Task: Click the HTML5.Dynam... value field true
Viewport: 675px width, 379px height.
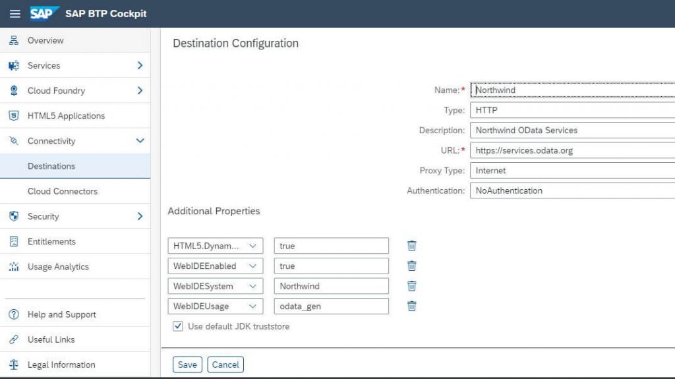Action: coord(332,246)
